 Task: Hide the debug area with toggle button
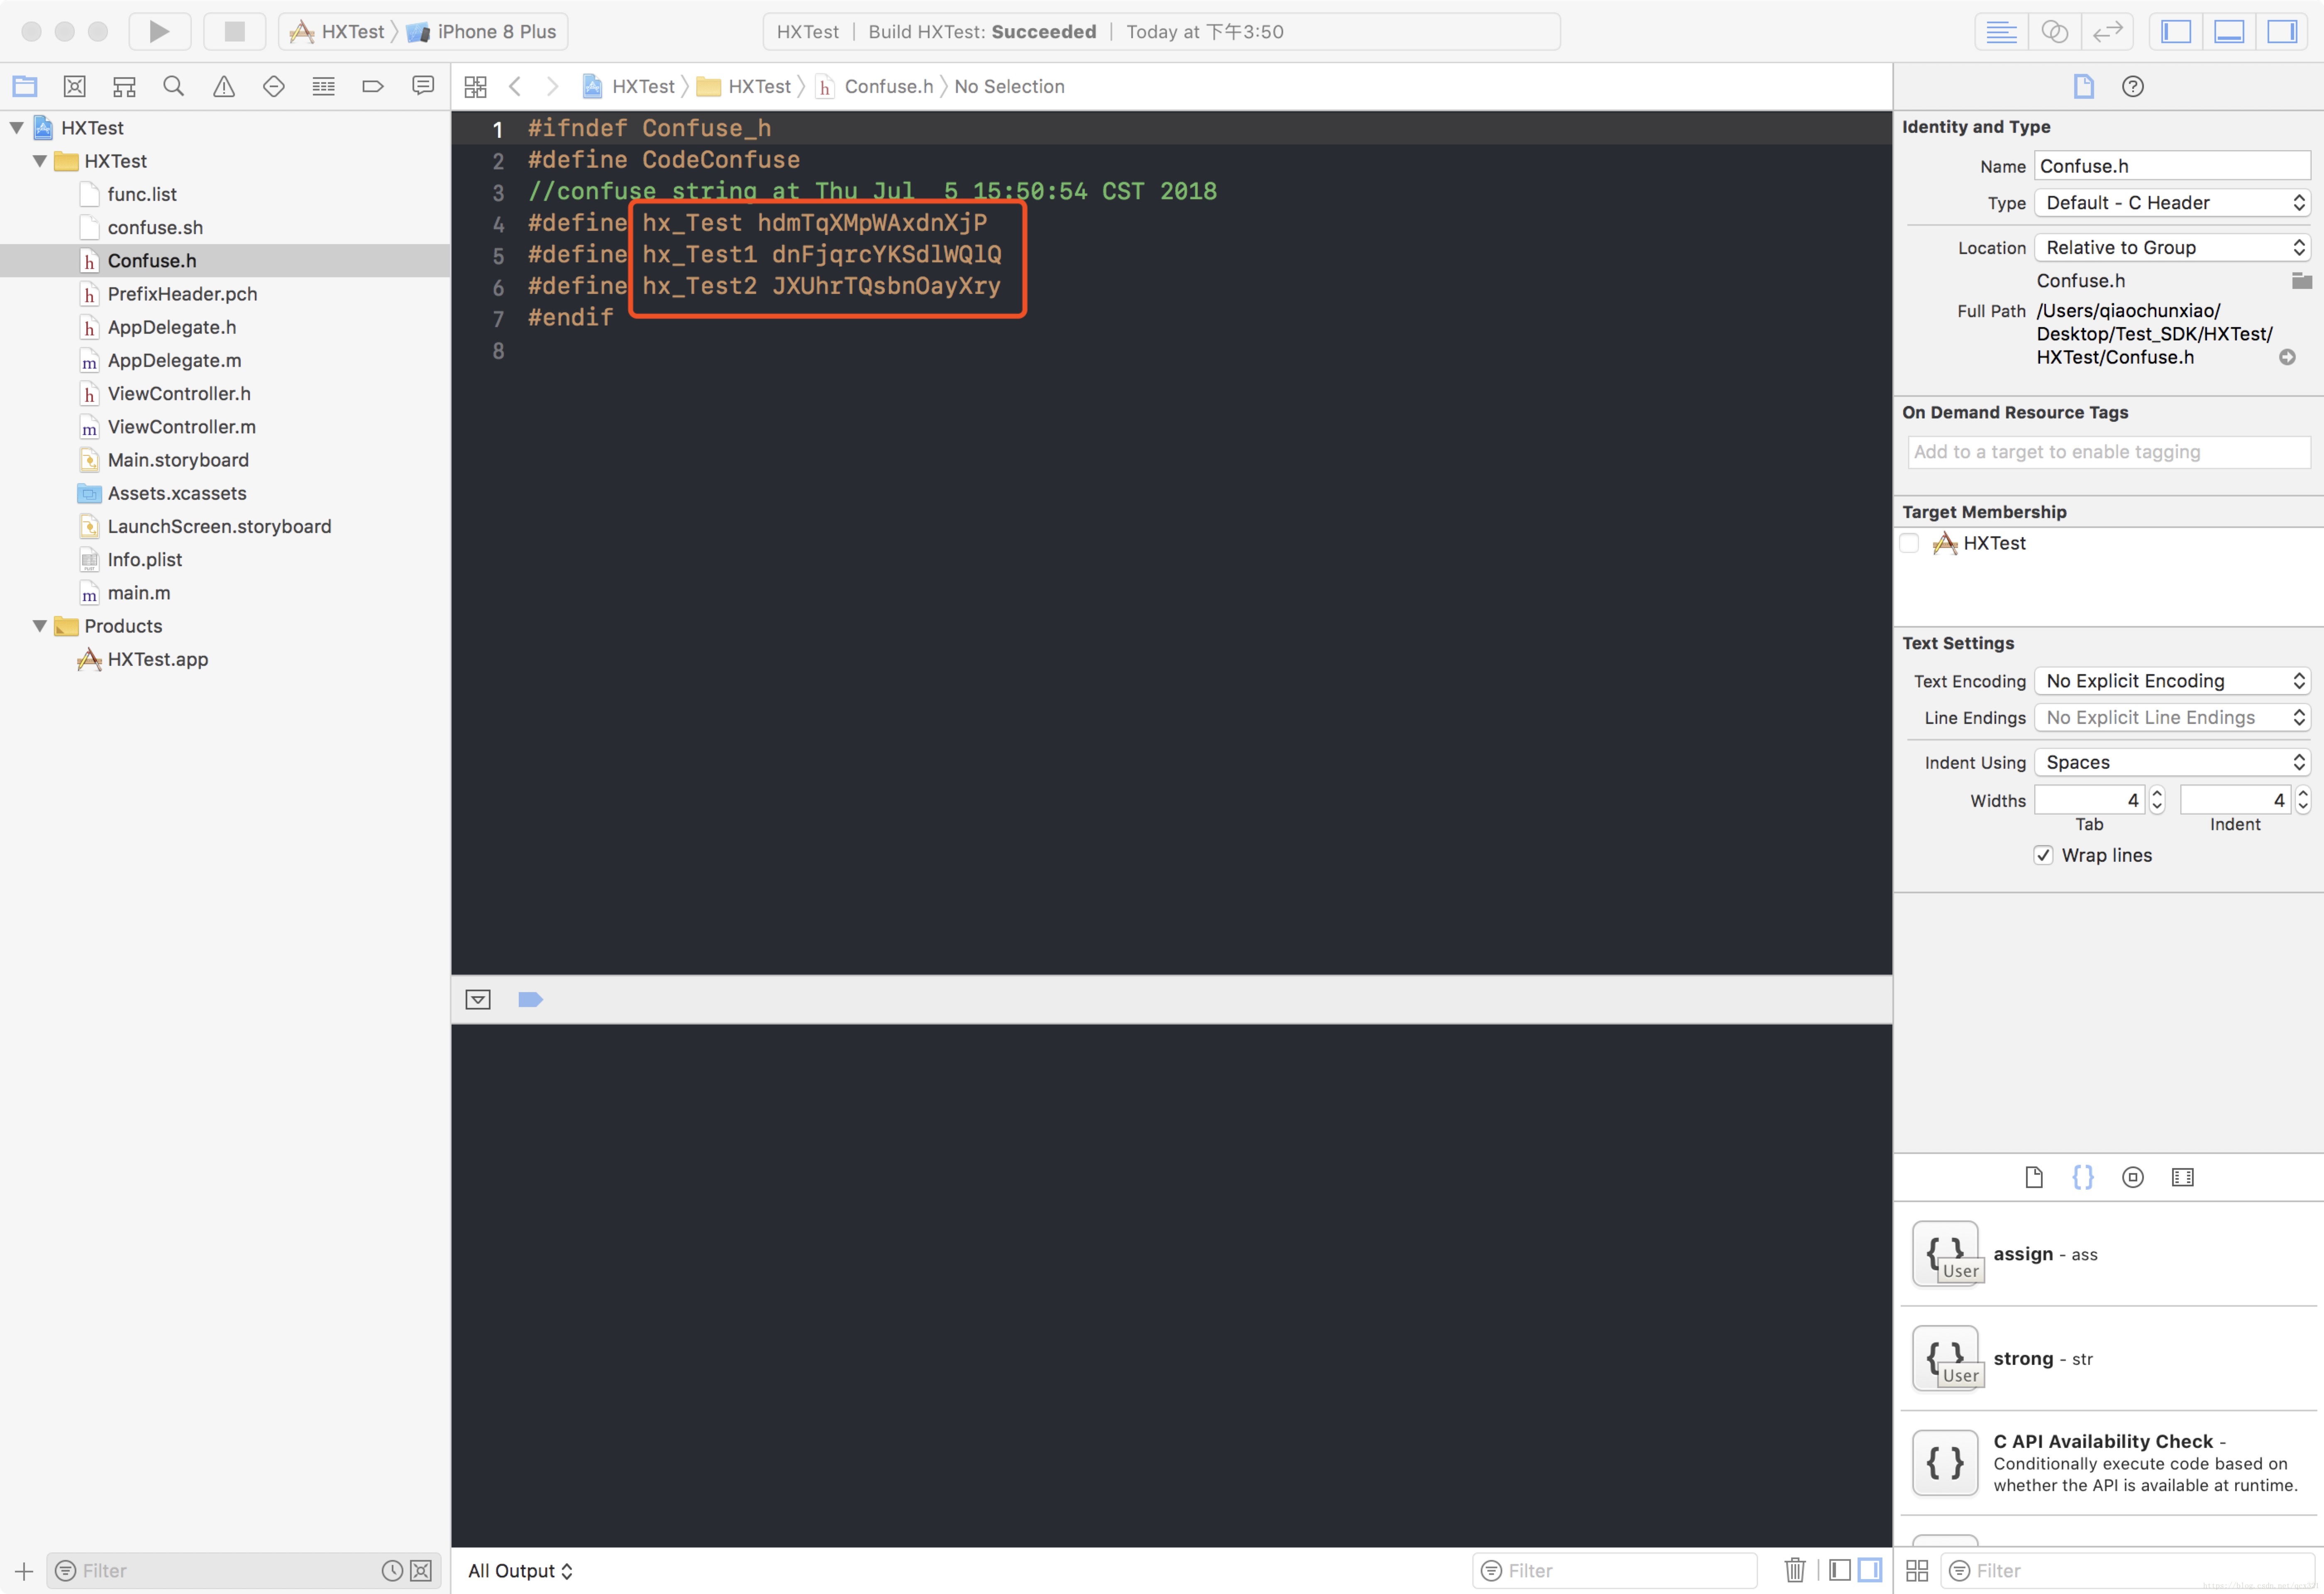(478, 999)
